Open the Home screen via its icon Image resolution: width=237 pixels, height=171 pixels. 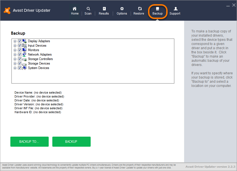(x=75, y=9)
